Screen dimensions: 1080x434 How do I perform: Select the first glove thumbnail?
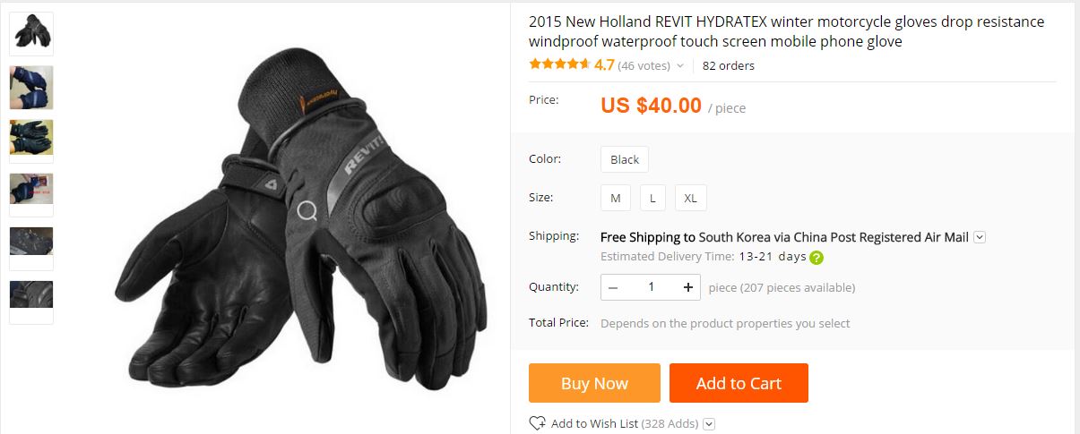point(31,34)
